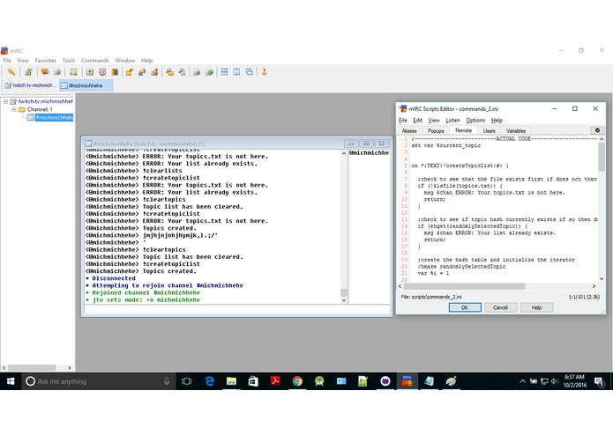613x435 pixels.
Task: Open the Channels list toolbar icon
Action: tap(57, 72)
